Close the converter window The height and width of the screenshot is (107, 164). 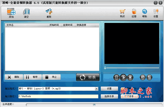[160, 3]
